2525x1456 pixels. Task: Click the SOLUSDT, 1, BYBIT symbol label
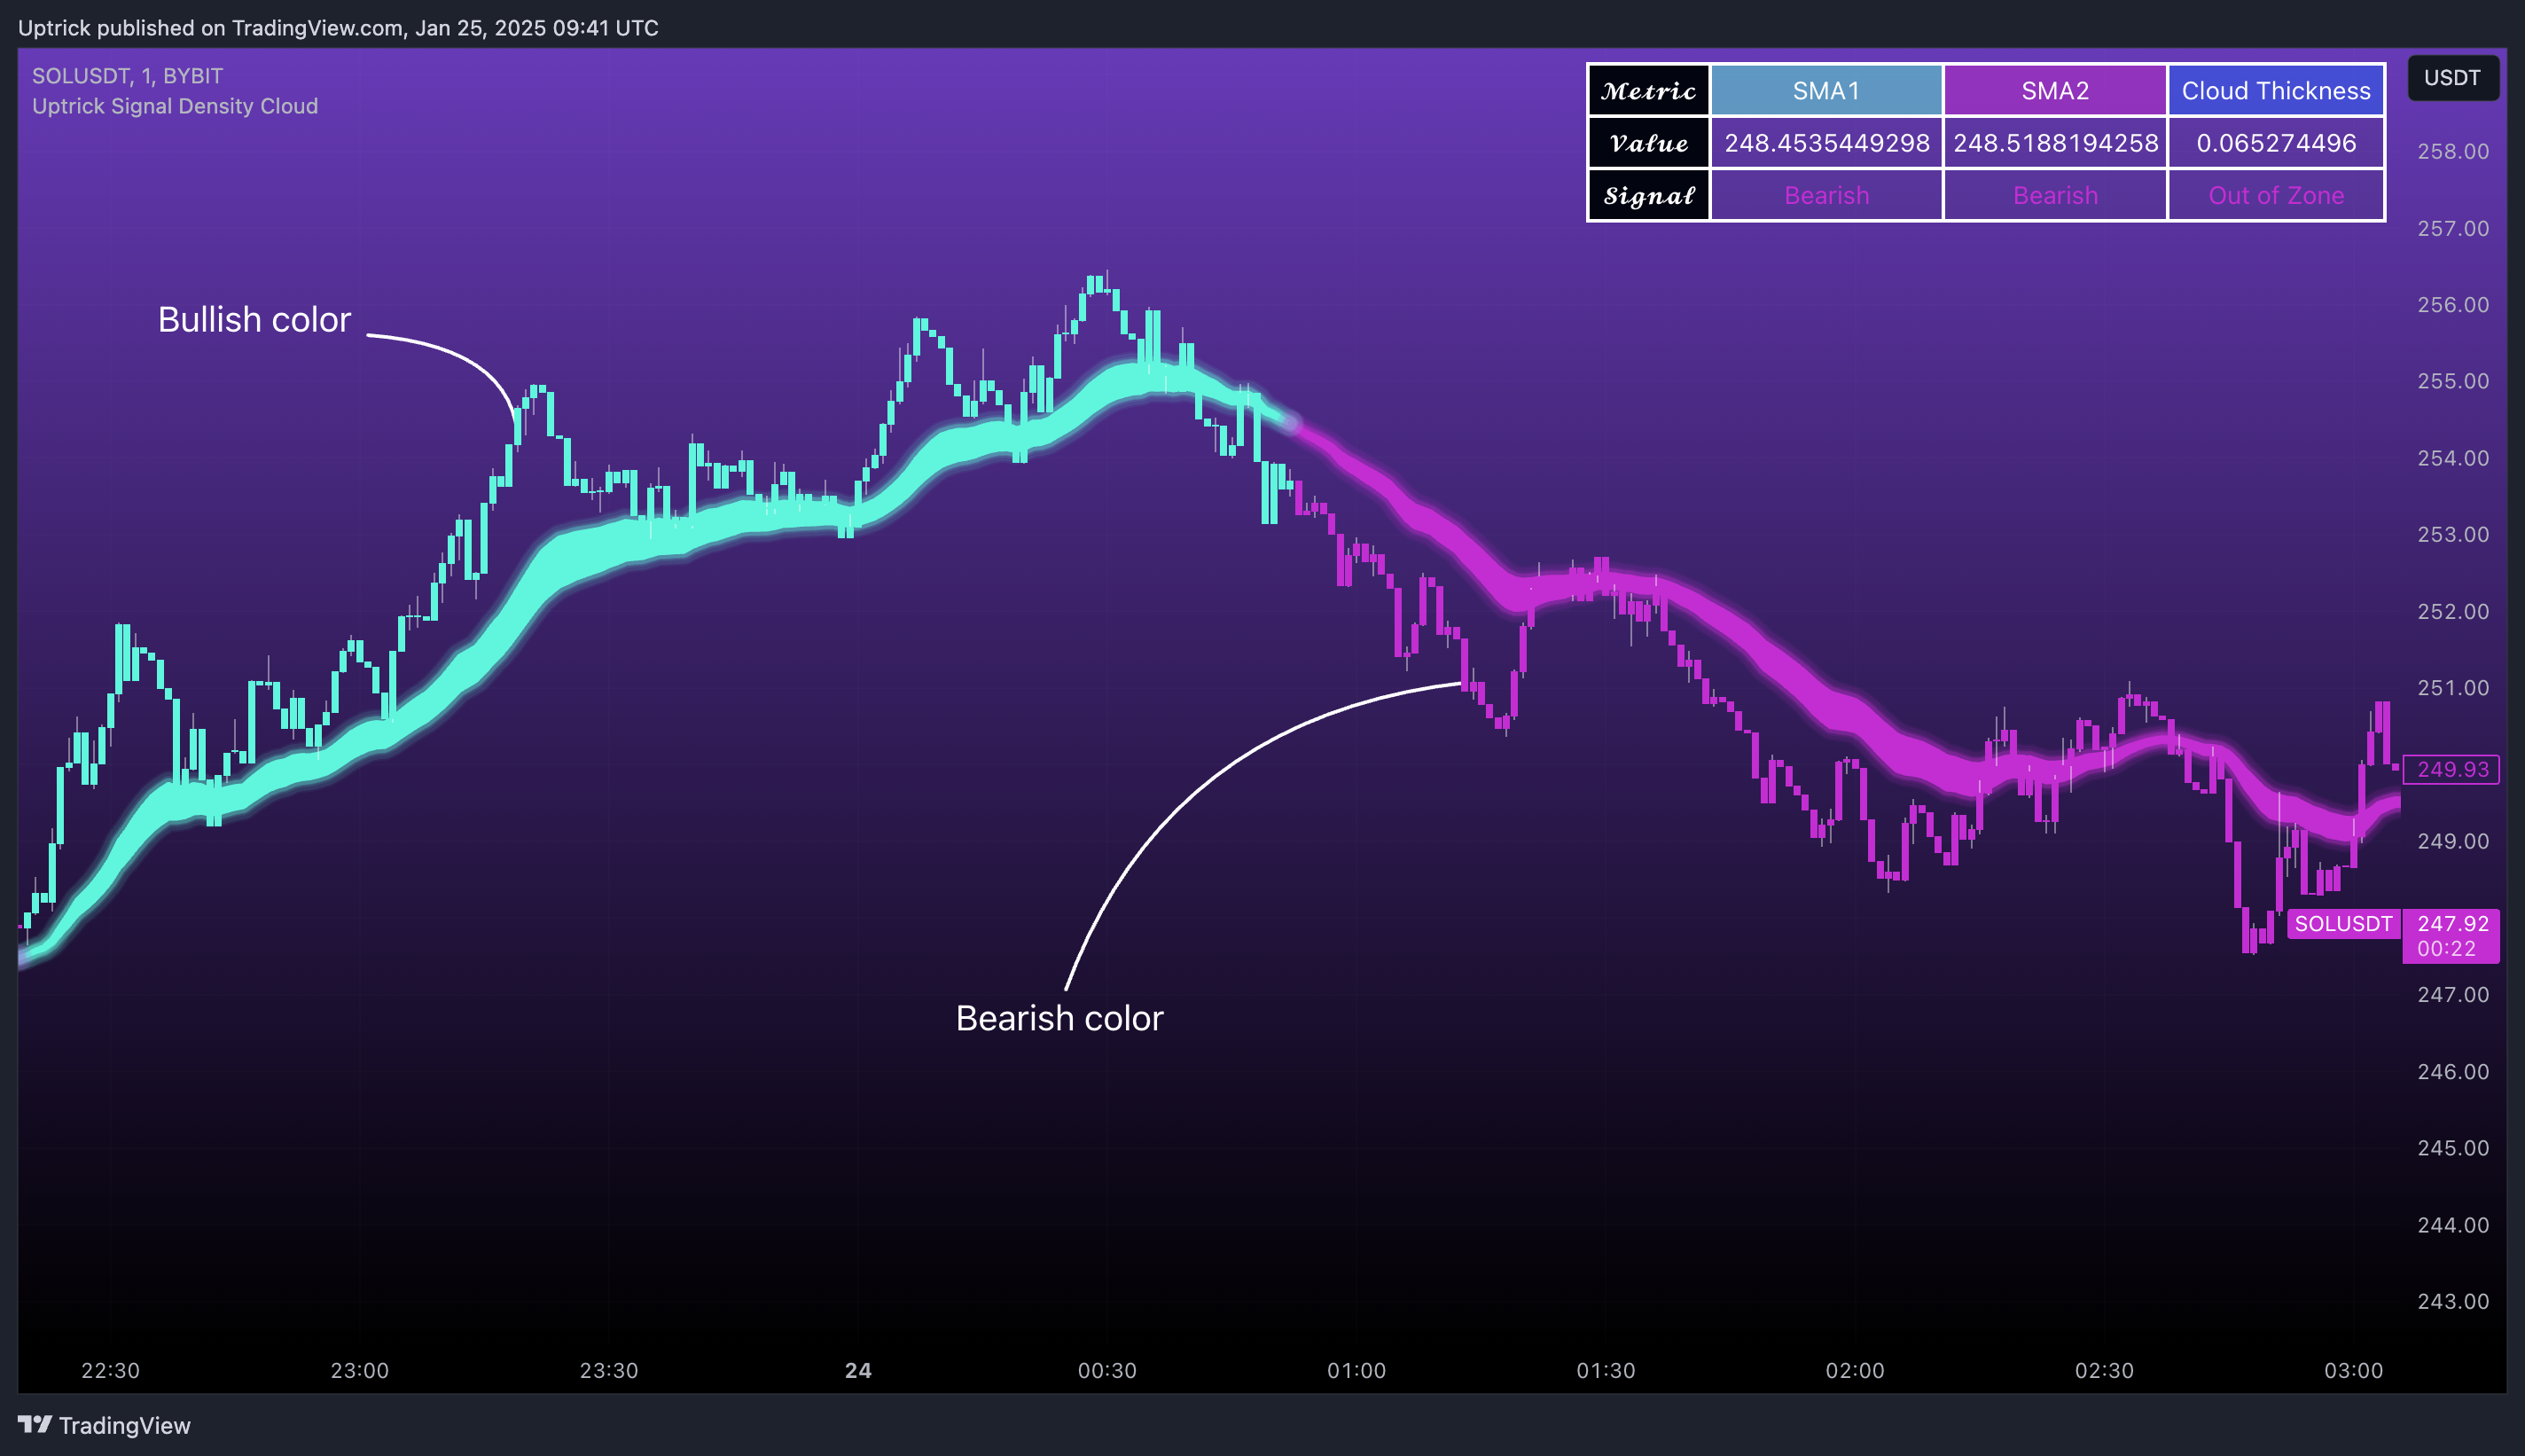pos(127,76)
